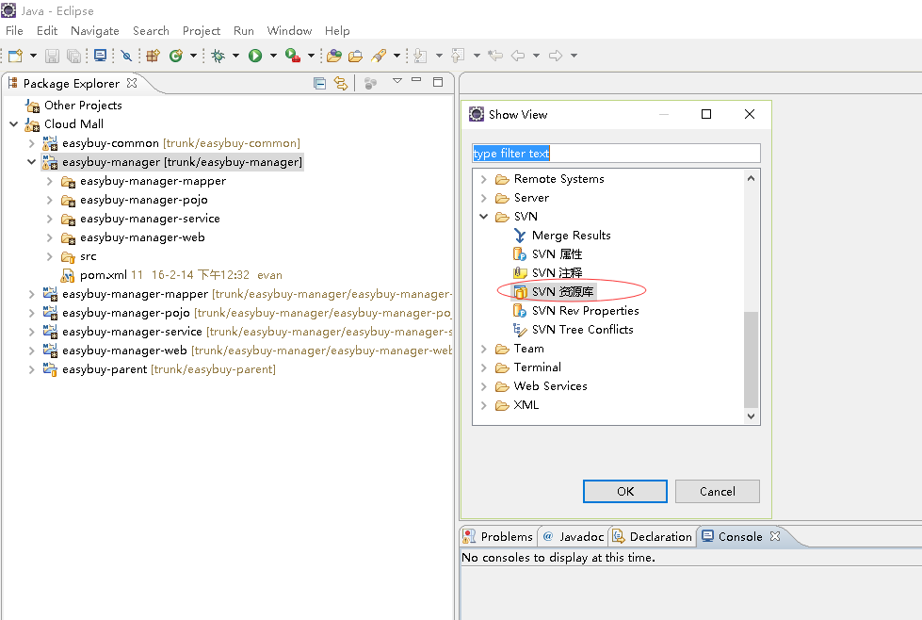Click the Next Annotation toolbar icon

pos(420,56)
